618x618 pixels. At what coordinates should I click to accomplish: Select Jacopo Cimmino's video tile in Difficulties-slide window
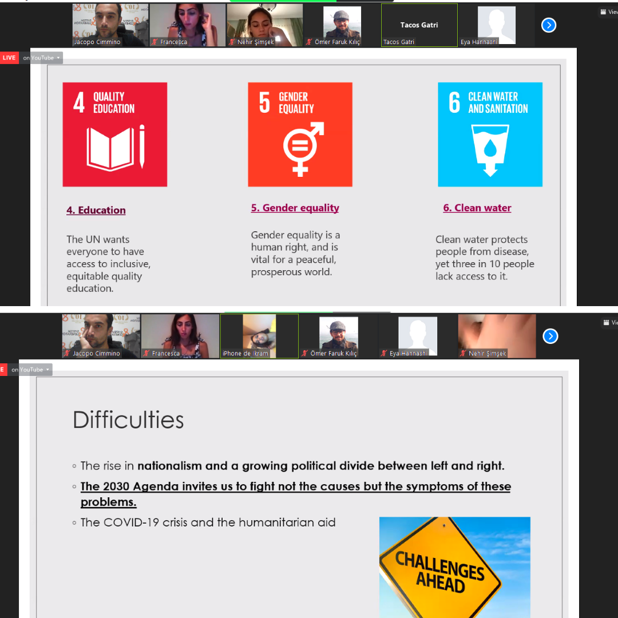click(101, 336)
